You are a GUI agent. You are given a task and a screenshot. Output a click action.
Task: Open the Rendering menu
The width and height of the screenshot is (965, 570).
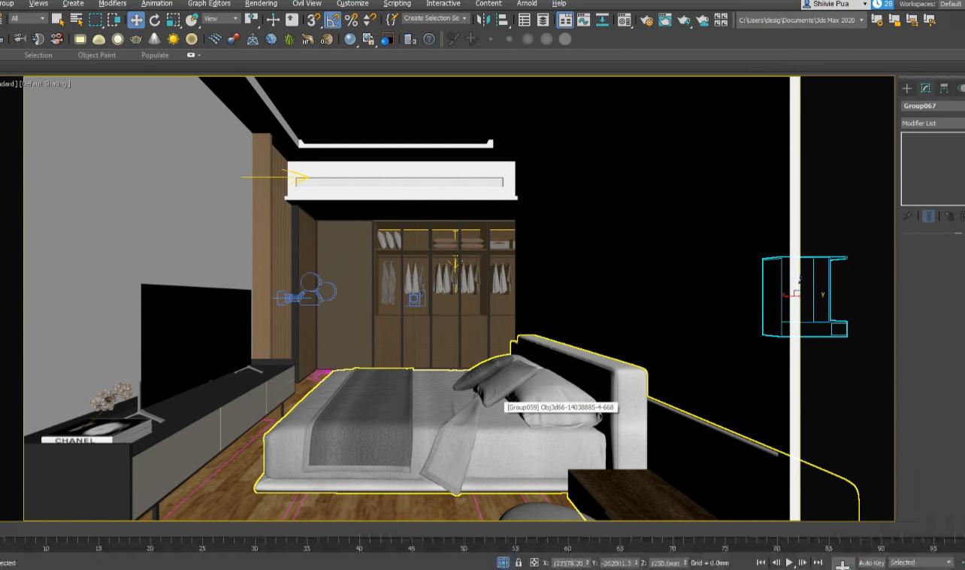[261, 4]
